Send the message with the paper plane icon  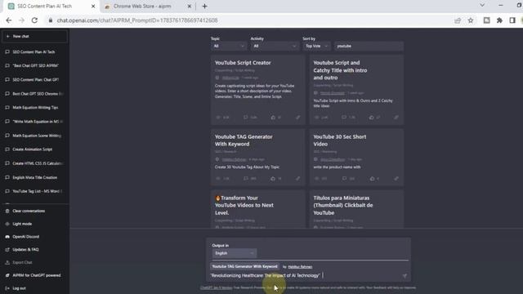[x=405, y=276]
